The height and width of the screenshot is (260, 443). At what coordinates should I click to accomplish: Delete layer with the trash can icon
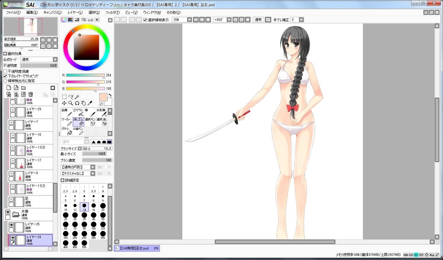pos(31,94)
